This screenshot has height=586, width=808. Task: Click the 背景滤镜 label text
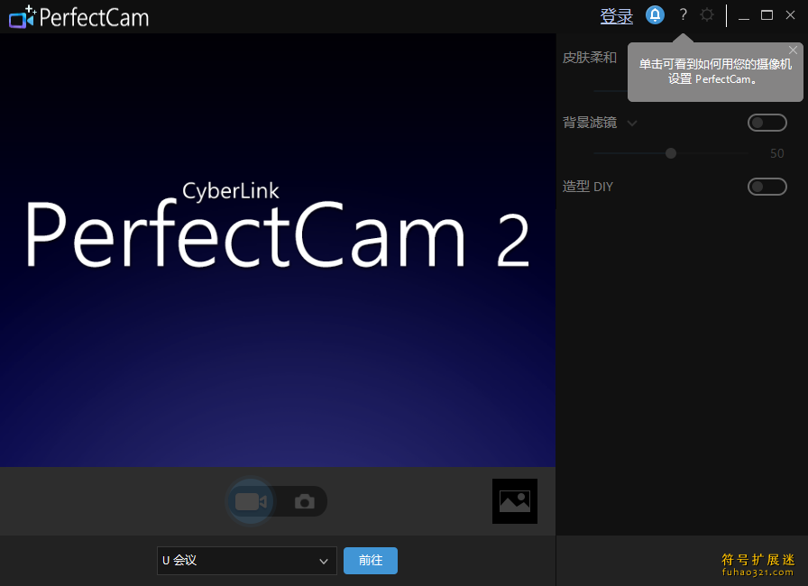590,123
